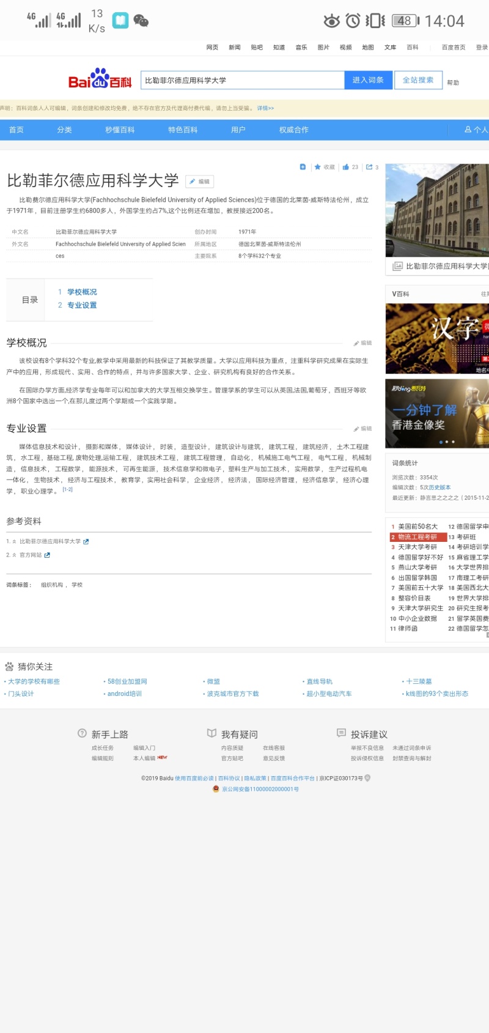The height and width of the screenshot is (1033, 489).
Task: Click the ICP shield icon in the footer
Action: (x=367, y=779)
